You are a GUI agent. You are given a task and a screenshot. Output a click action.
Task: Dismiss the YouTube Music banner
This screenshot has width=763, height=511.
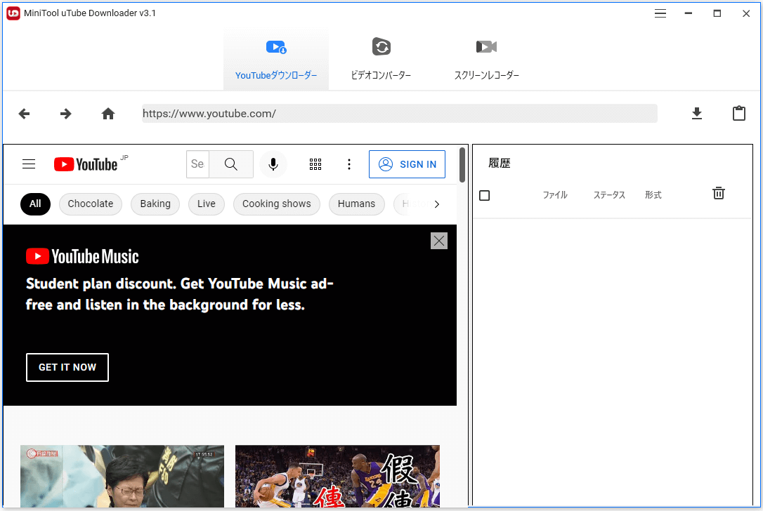coord(439,241)
